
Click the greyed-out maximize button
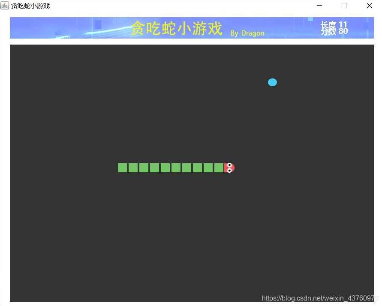[344, 6]
